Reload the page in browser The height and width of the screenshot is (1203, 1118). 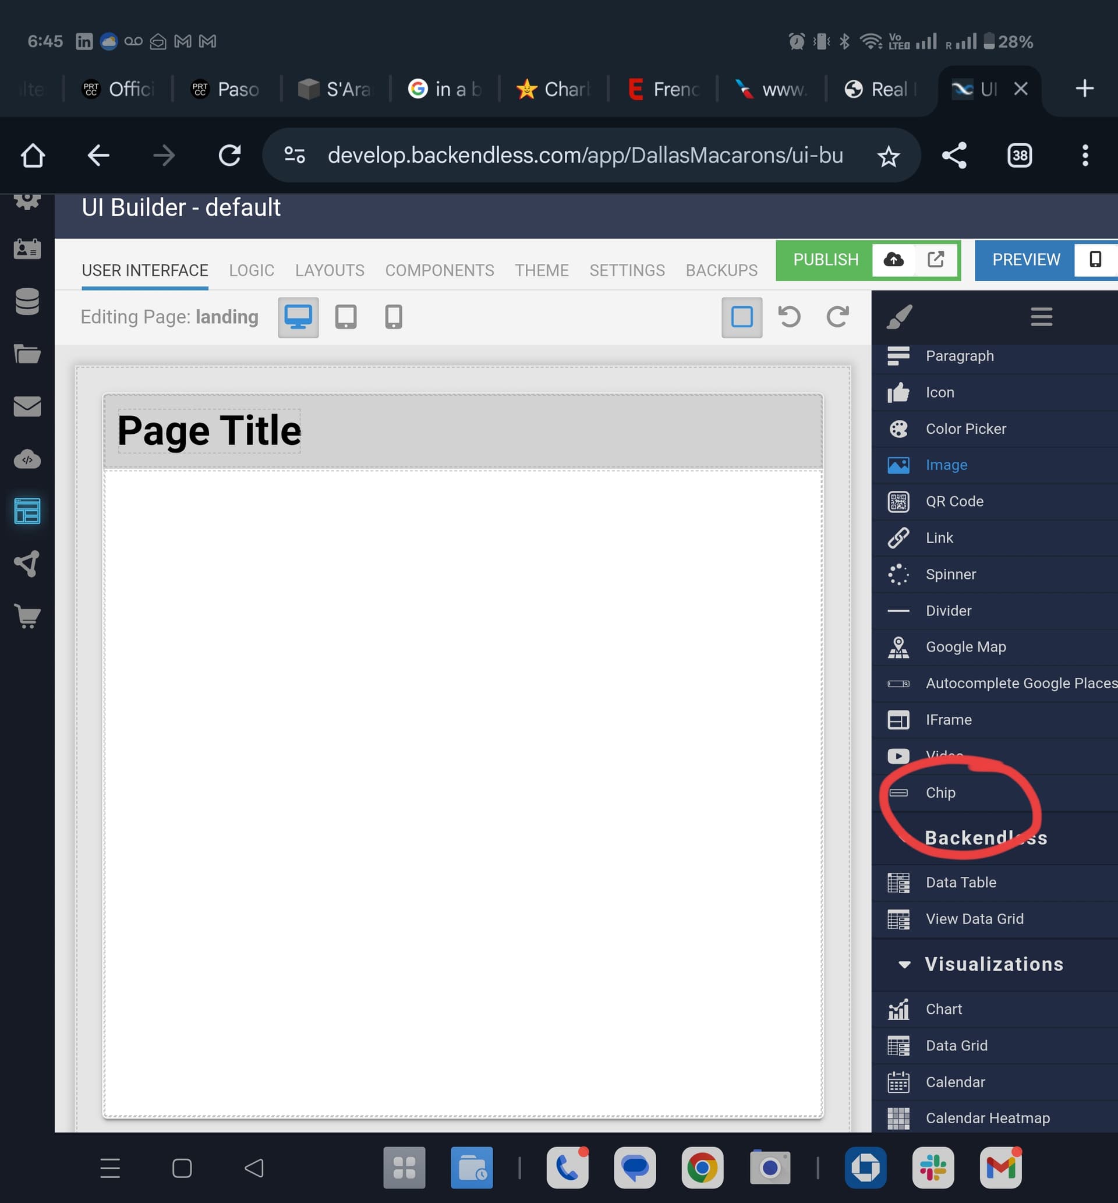[230, 155]
